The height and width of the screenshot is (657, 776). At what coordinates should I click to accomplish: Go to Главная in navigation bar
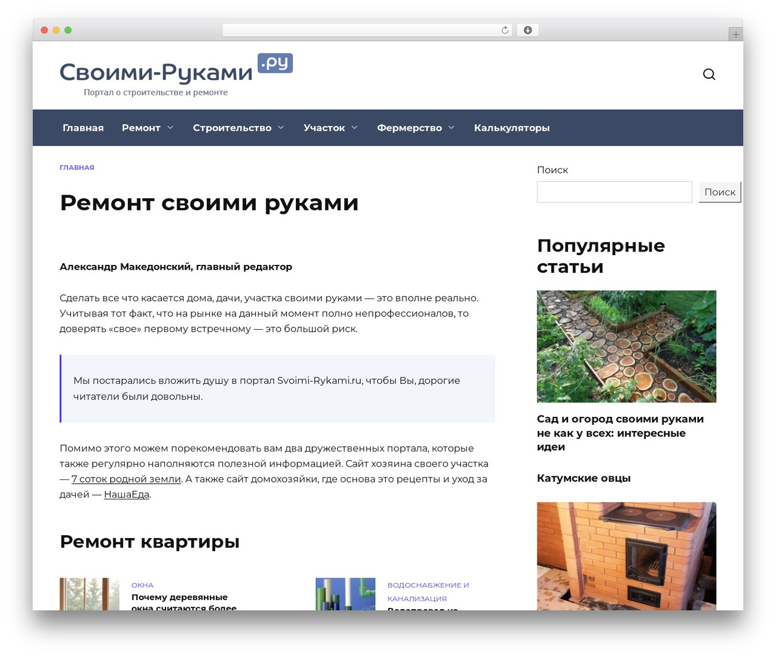coord(83,128)
